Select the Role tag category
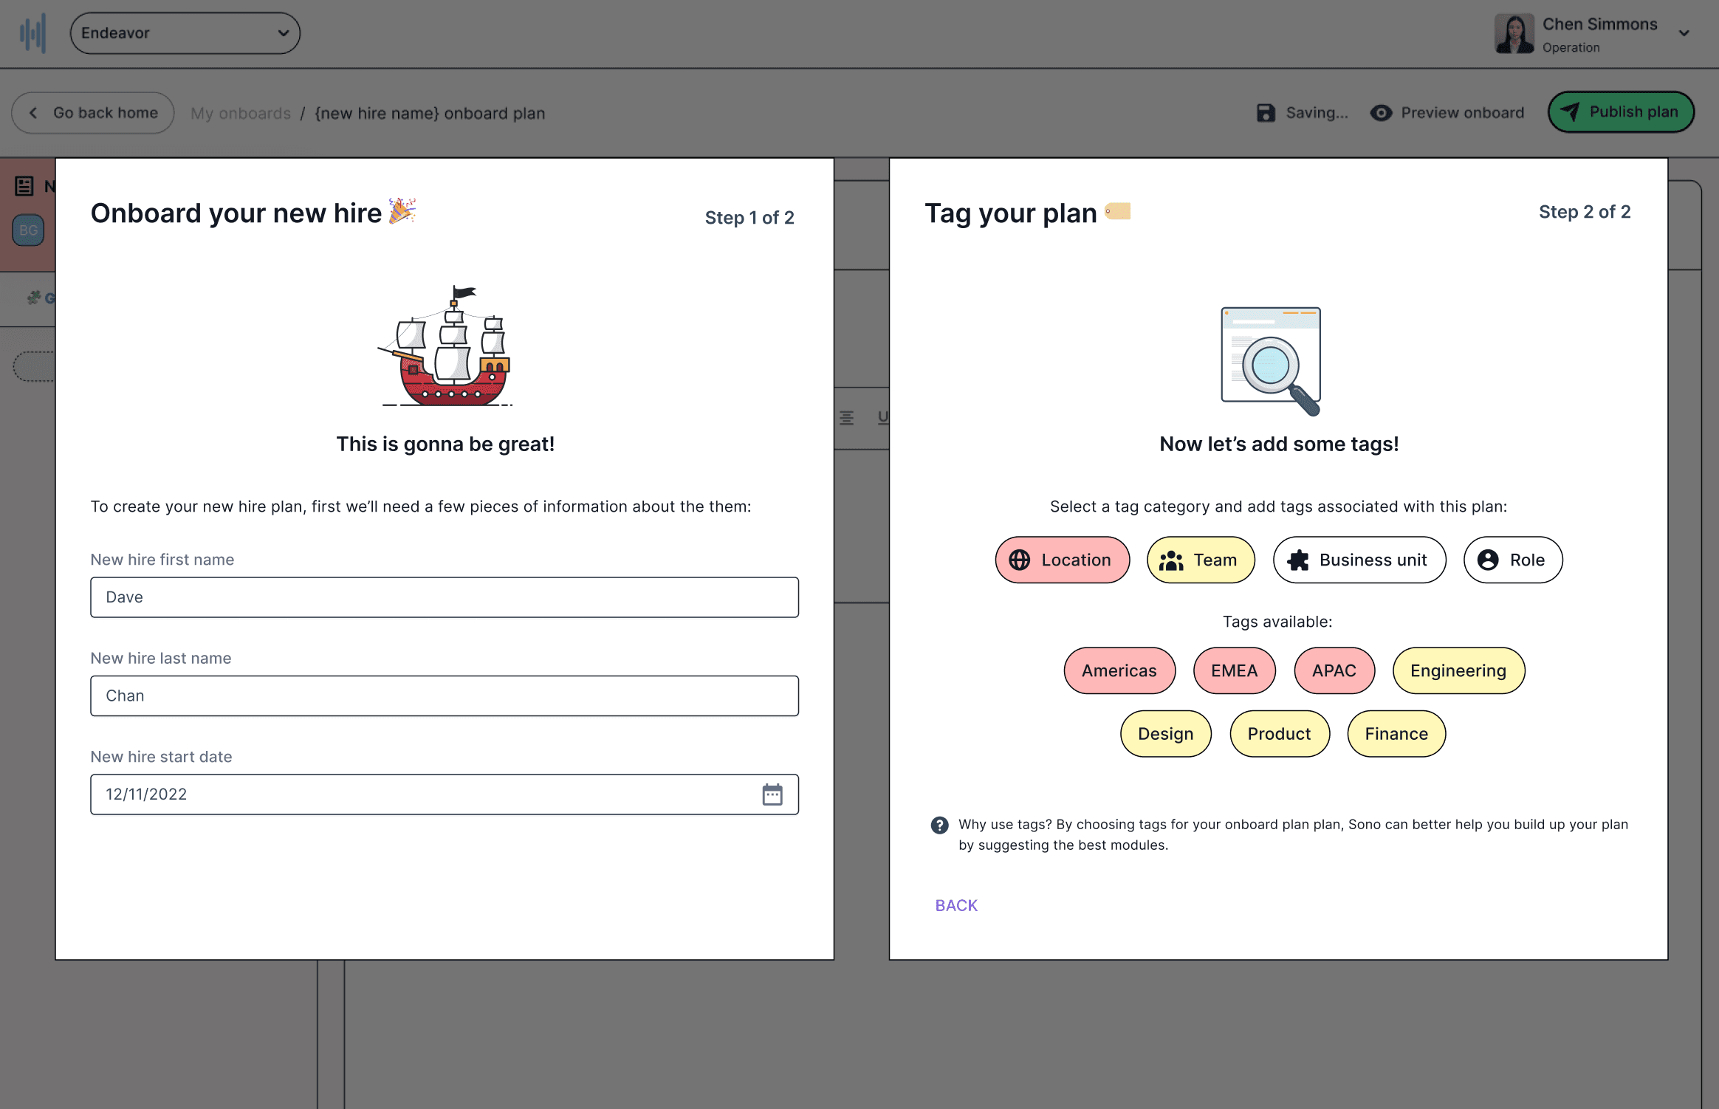 click(x=1512, y=560)
